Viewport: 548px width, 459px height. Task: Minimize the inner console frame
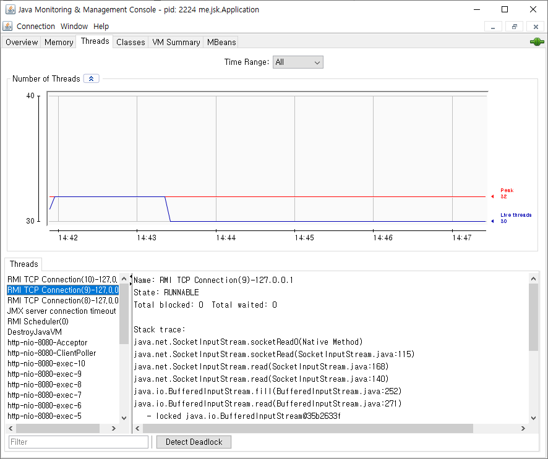(x=493, y=27)
